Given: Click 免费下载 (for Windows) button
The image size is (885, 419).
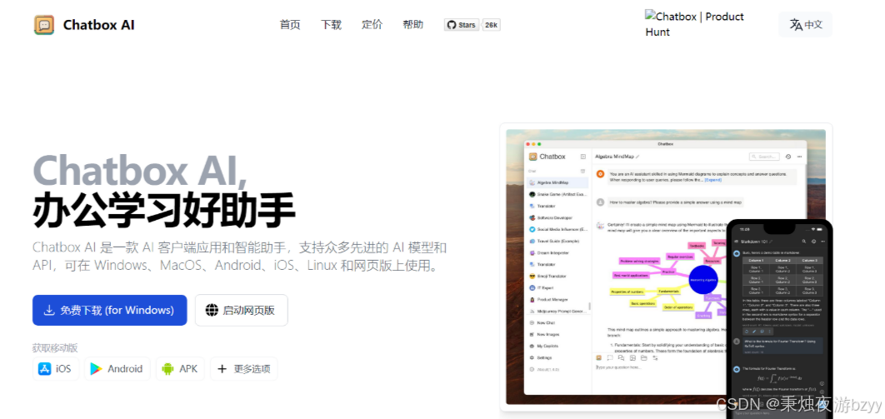Looking at the screenshot, I should 109,310.
